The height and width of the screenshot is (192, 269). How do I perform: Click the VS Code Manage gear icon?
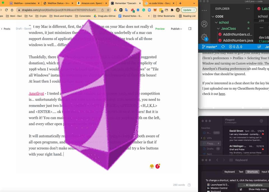(x=204, y=37)
